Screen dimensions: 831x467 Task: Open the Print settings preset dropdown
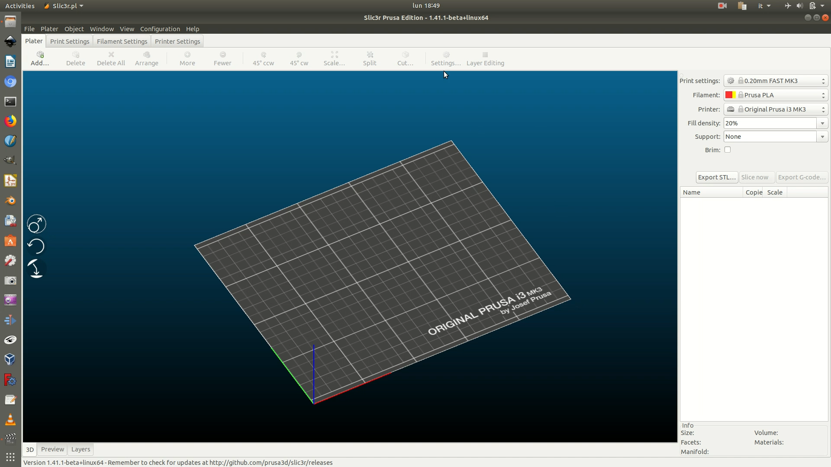pyautogui.click(x=776, y=81)
